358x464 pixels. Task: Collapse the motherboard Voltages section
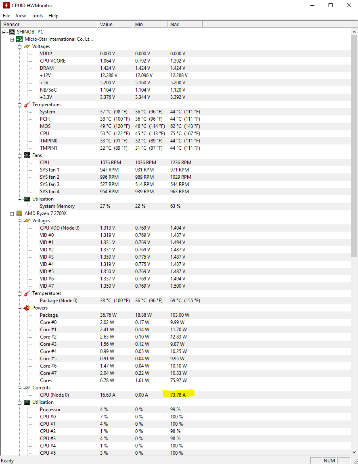pos(19,46)
